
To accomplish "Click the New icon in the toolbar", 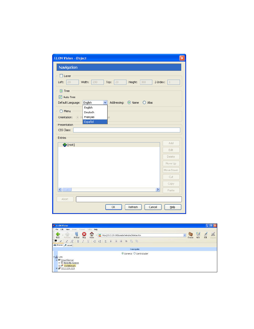I will (x=198, y=234).
